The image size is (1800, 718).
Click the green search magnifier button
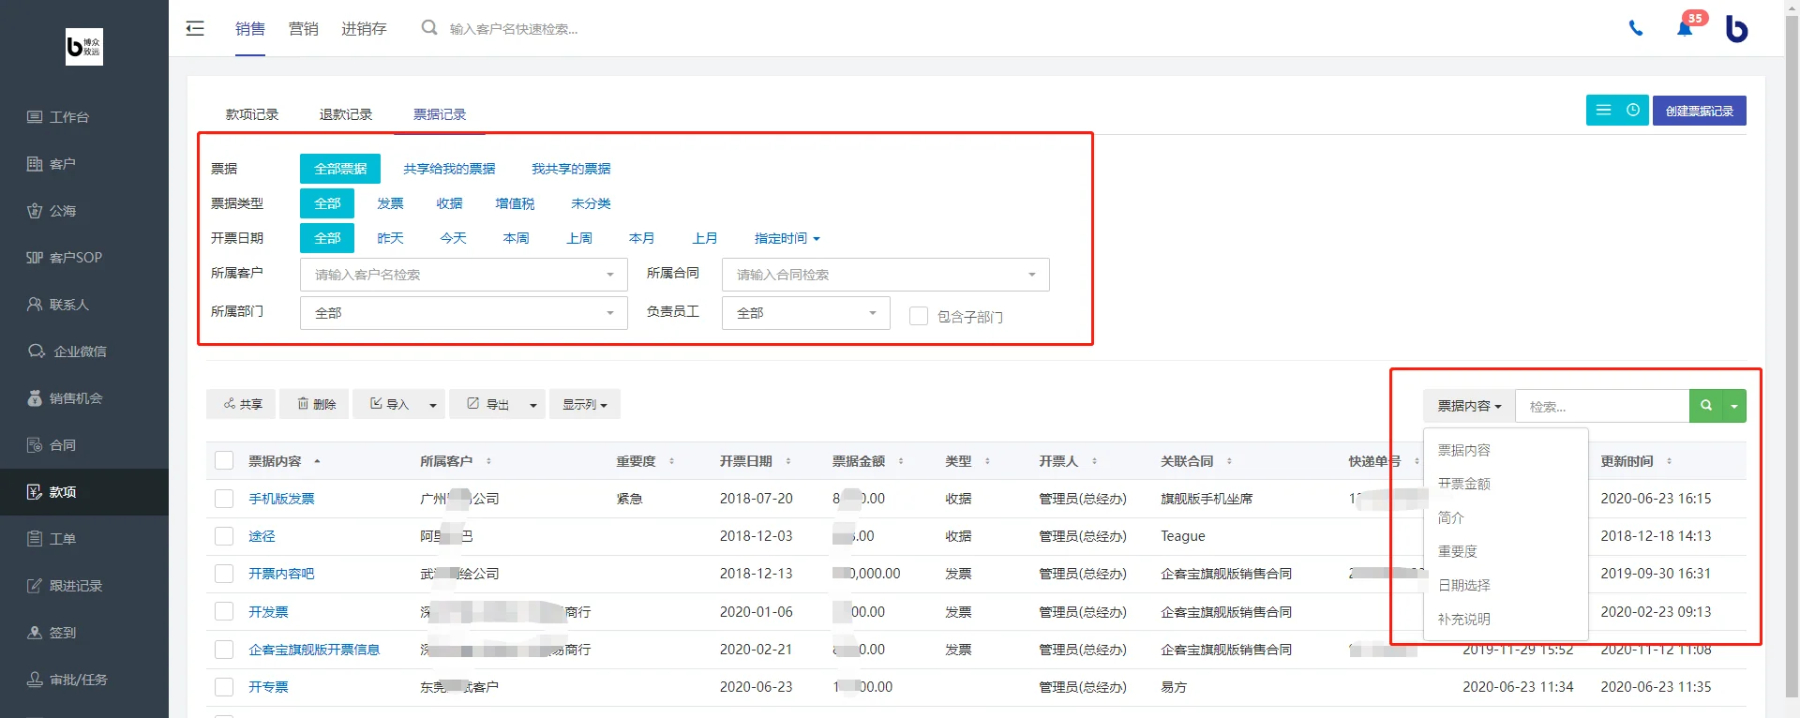[1706, 406]
